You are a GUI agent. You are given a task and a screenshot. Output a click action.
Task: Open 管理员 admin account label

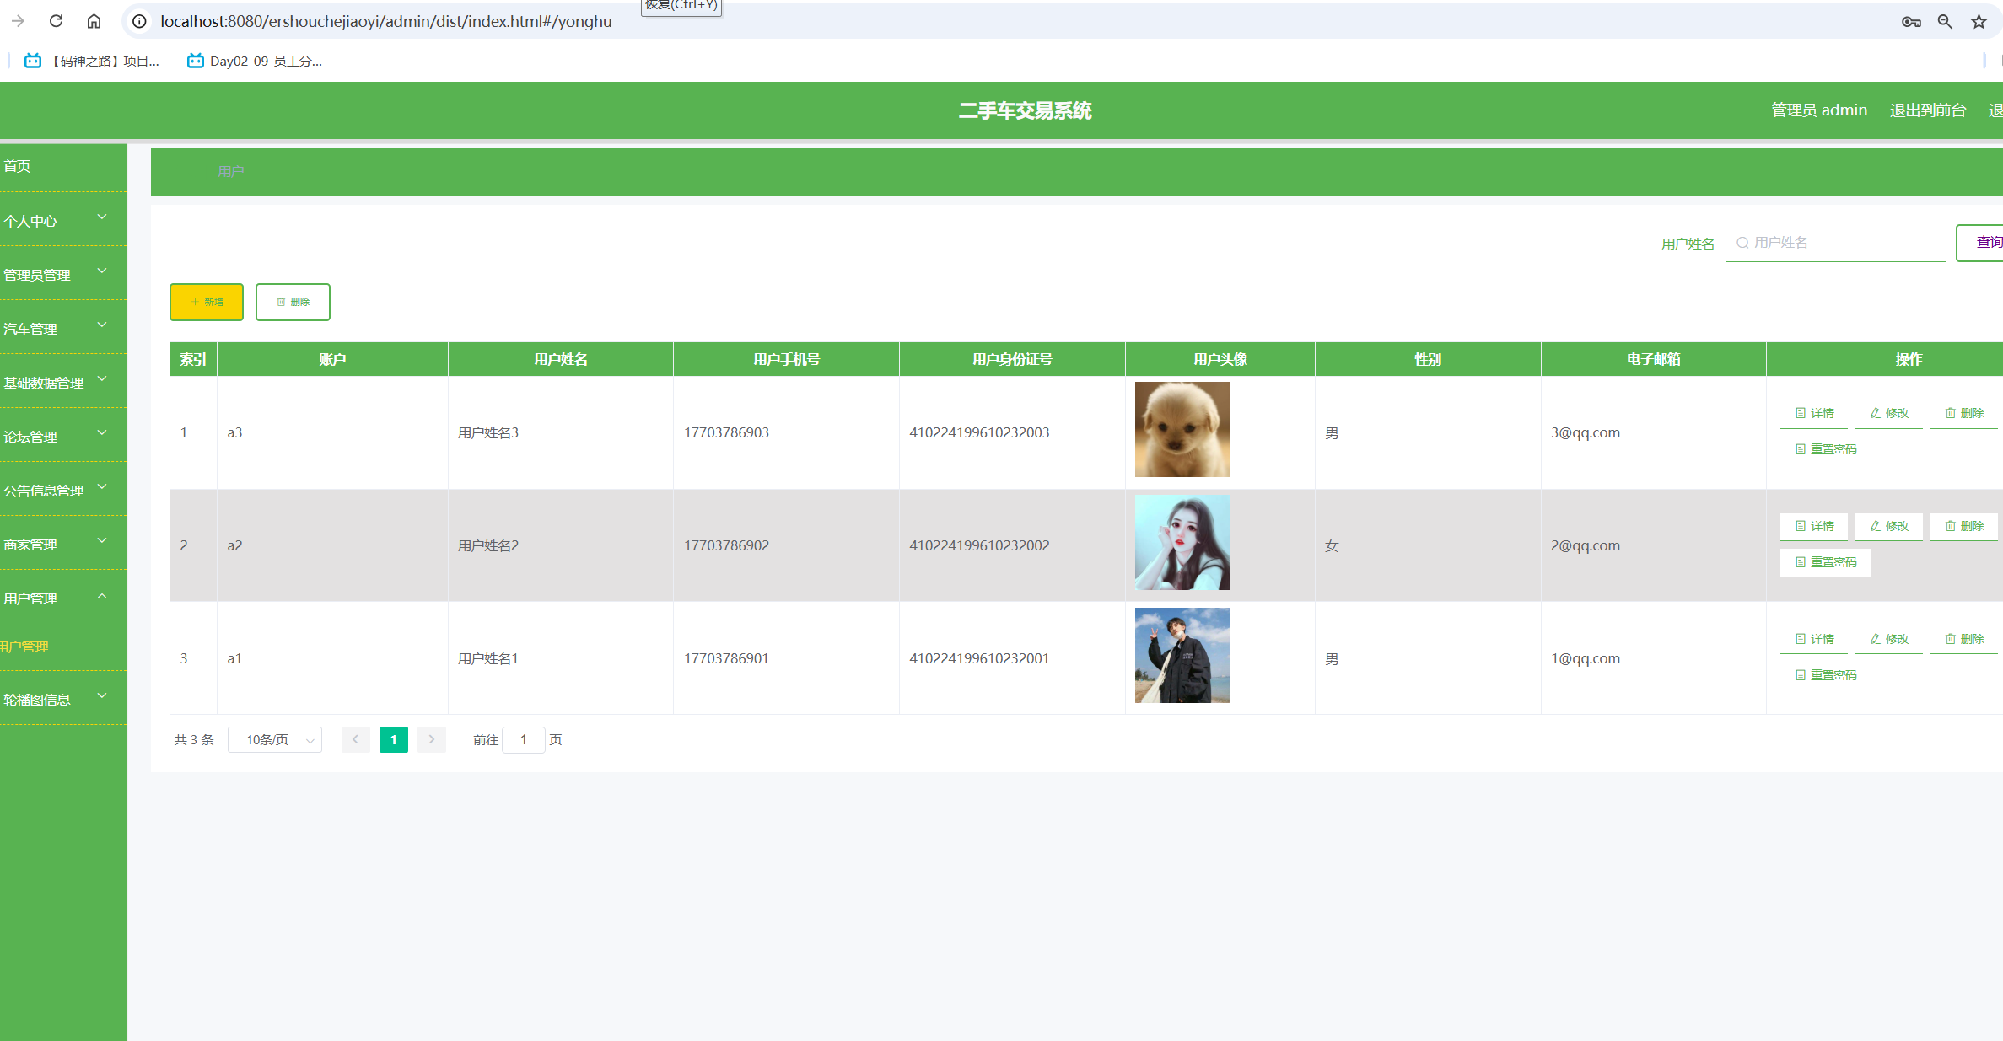coord(1818,110)
